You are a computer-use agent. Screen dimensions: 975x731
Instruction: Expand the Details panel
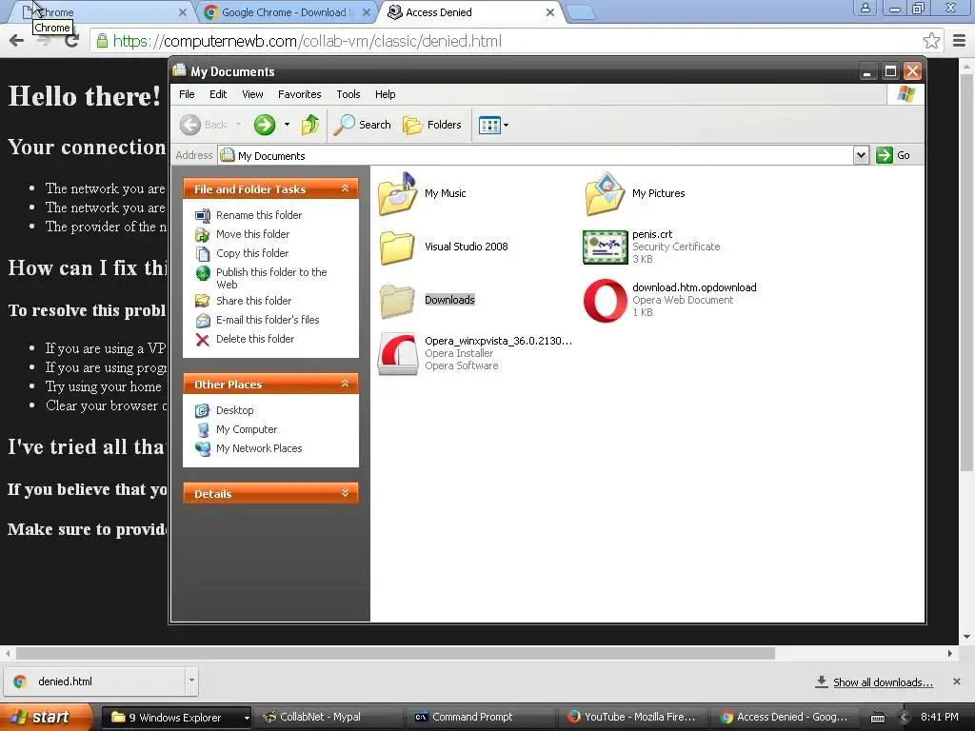[x=345, y=493]
